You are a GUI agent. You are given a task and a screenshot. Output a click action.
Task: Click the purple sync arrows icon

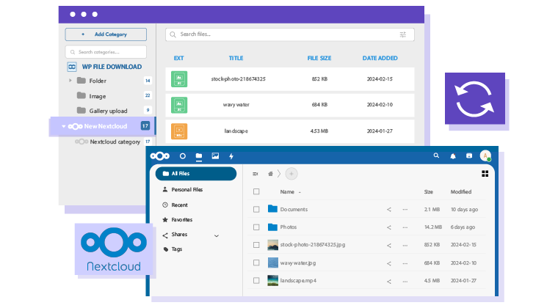[475, 99]
